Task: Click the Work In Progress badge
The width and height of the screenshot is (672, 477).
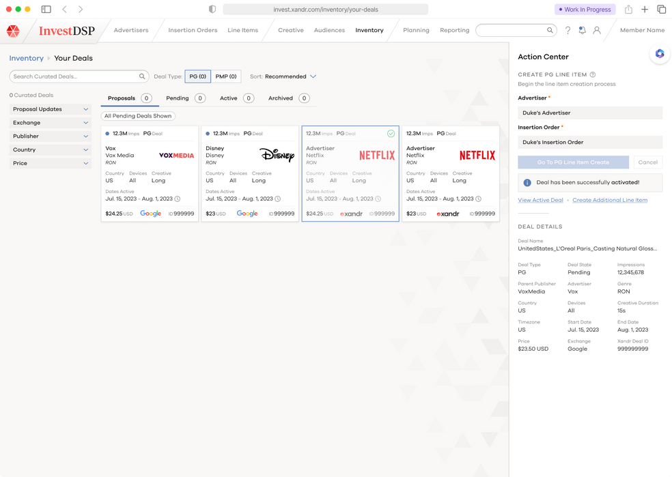Action: point(585,10)
